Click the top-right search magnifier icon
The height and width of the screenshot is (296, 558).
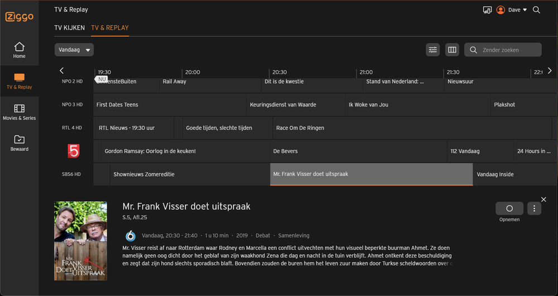[x=536, y=10]
